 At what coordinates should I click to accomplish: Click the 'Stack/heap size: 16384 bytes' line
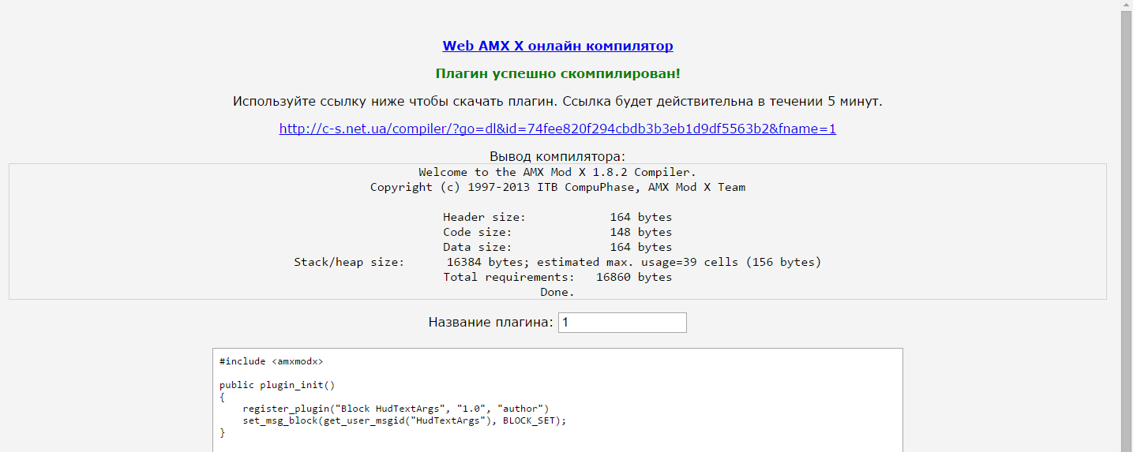(557, 262)
